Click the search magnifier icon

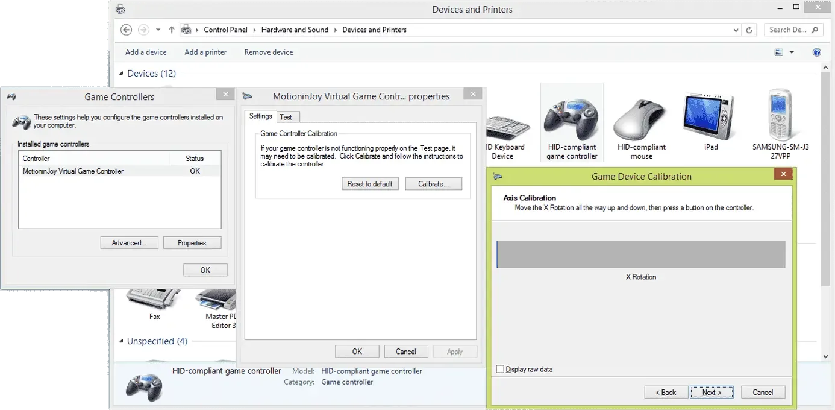pyautogui.click(x=815, y=30)
